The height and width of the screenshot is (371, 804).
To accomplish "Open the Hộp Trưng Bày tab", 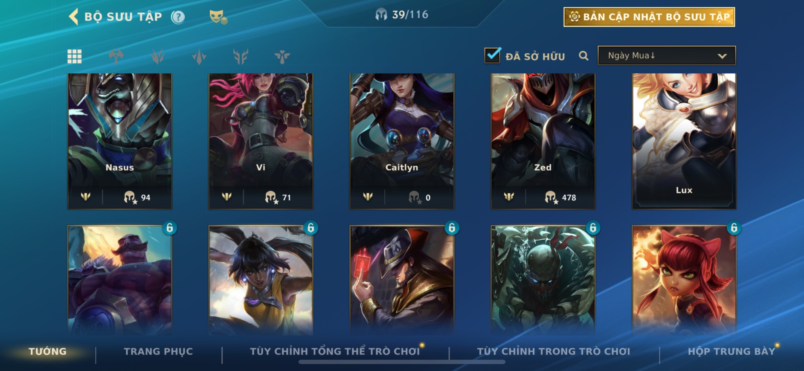I will tap(731, 351).
